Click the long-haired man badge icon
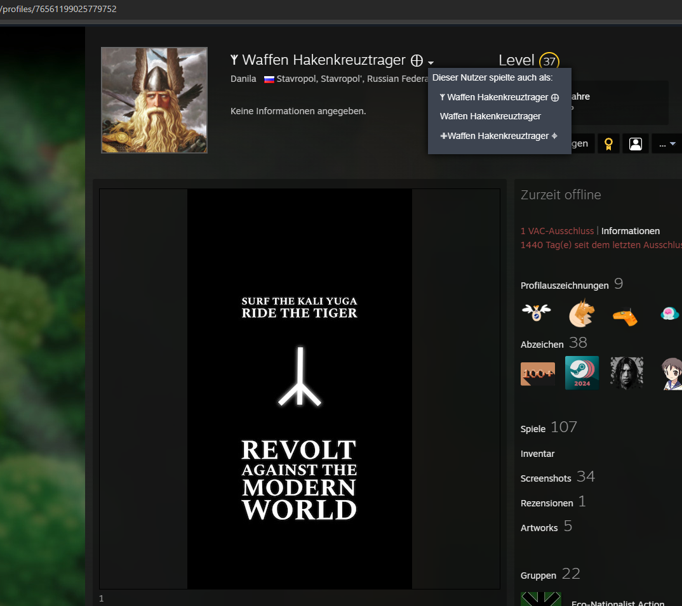682x606 pixels. 626,373
